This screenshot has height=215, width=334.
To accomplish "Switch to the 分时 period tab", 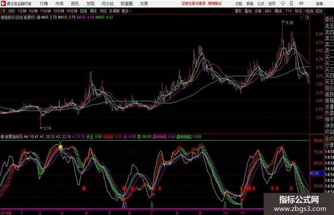I will point(12,11).
